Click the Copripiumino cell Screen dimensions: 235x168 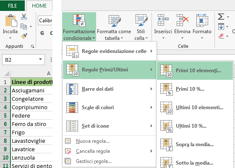click(31, 107)
